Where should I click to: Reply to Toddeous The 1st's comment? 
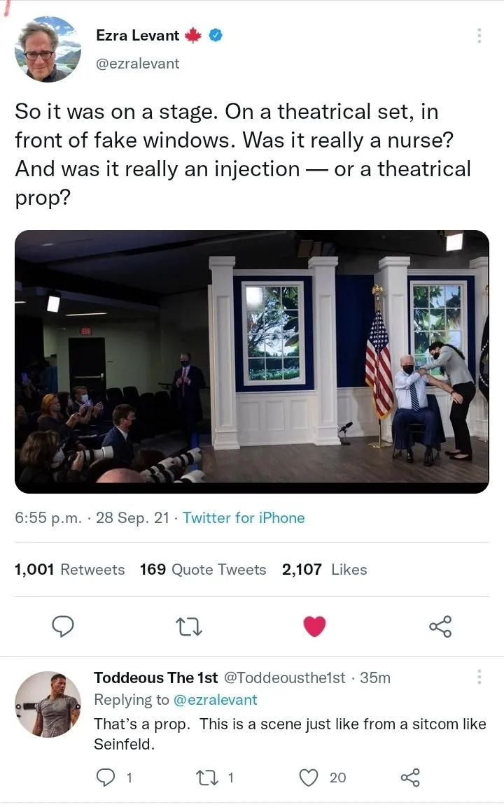(105, 777)
